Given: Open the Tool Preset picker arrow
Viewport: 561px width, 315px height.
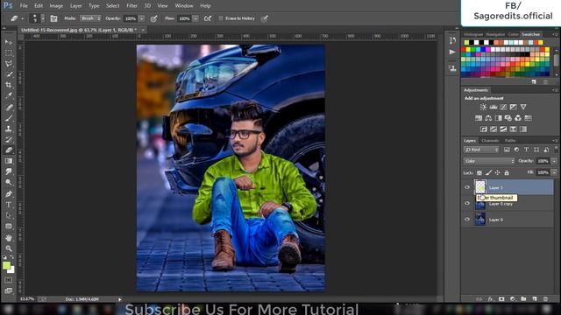Looking at the screenshot, I should coord(23,18).
